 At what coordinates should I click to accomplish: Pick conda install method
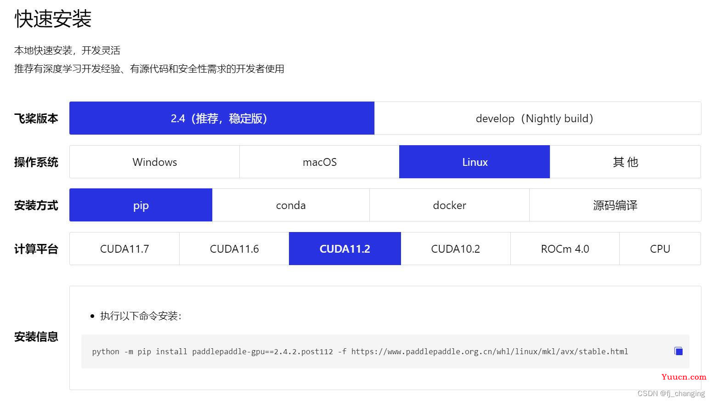pyautogui.click(x=291, y=205)
